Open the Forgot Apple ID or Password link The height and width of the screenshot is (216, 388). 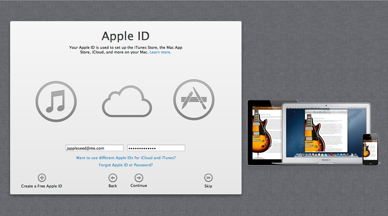(126, 165)
